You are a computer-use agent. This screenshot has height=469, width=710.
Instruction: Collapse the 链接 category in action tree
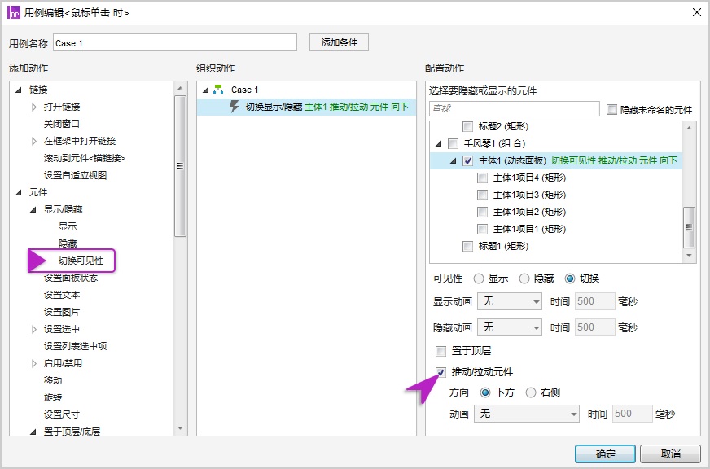(x=18, y=90)
